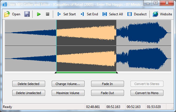This screenshot has height=112, width=176.
Task: Click the Set Start toolbar item
Action: coord(67,14)
